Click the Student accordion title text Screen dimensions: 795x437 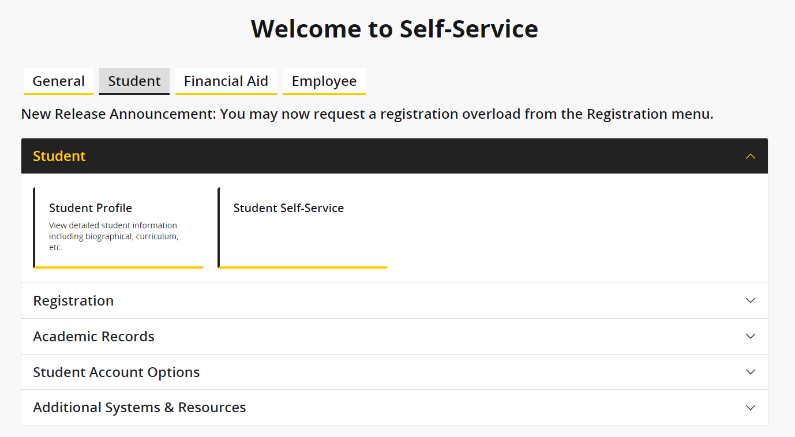coord(59,156)
